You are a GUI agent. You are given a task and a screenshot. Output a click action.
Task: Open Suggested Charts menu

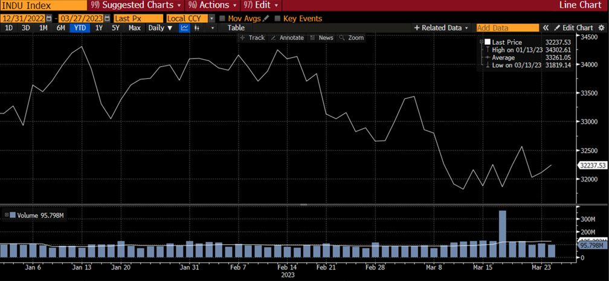(136, 5)
